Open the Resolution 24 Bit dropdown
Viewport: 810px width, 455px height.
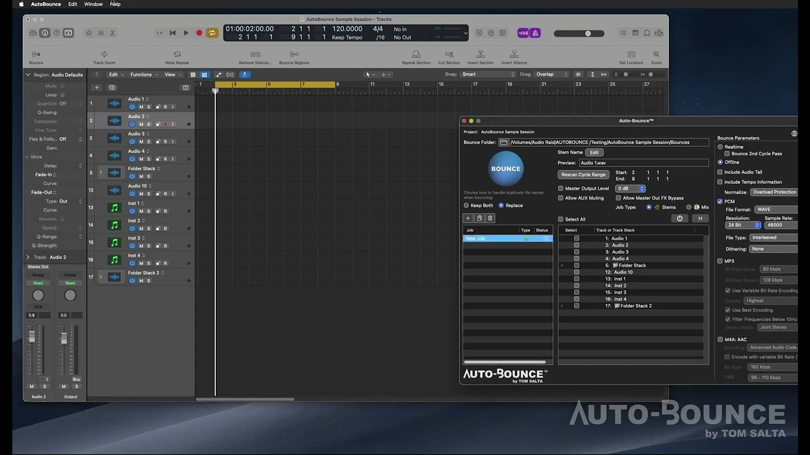point(743,225)
